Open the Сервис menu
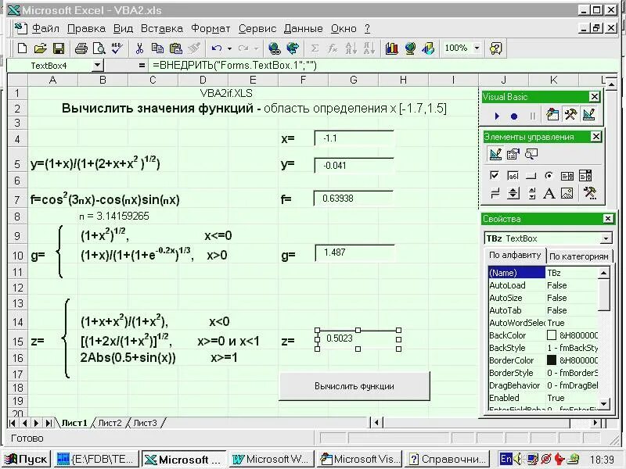Image resolution: width=626 pixels, height=469 pixels. [257, 29]
